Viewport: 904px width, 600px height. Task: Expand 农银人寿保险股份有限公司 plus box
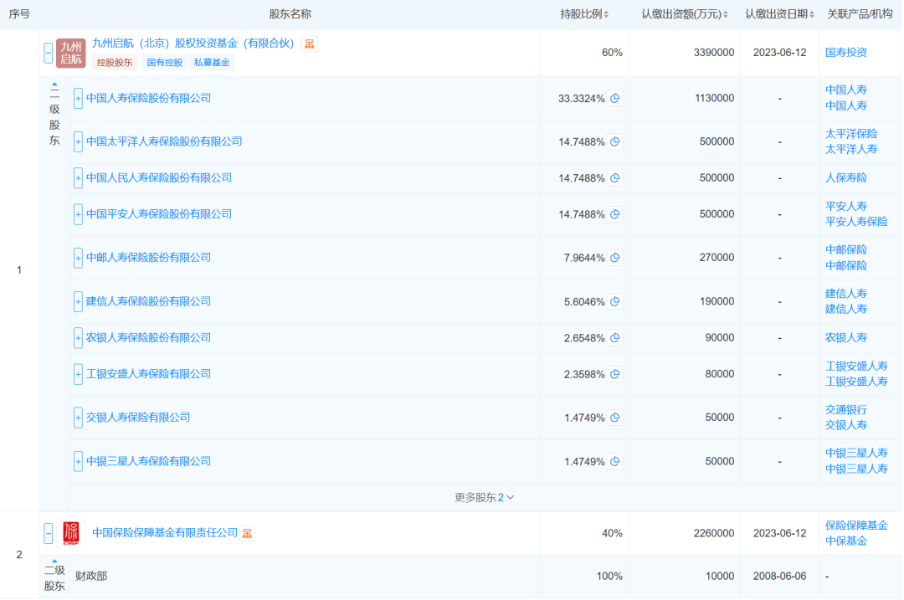(78, 338)
